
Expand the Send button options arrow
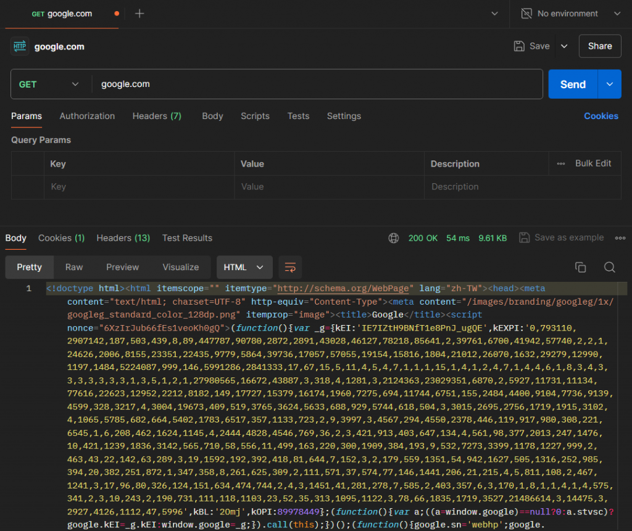[609, 84]
